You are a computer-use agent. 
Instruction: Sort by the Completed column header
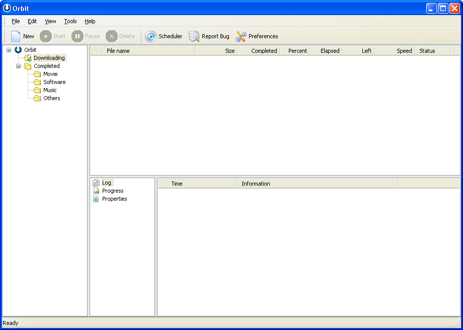[x=258, y=51]
